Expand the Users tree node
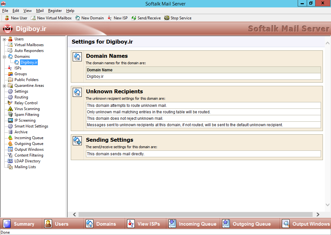331x235 pixels. click(4, 39)
